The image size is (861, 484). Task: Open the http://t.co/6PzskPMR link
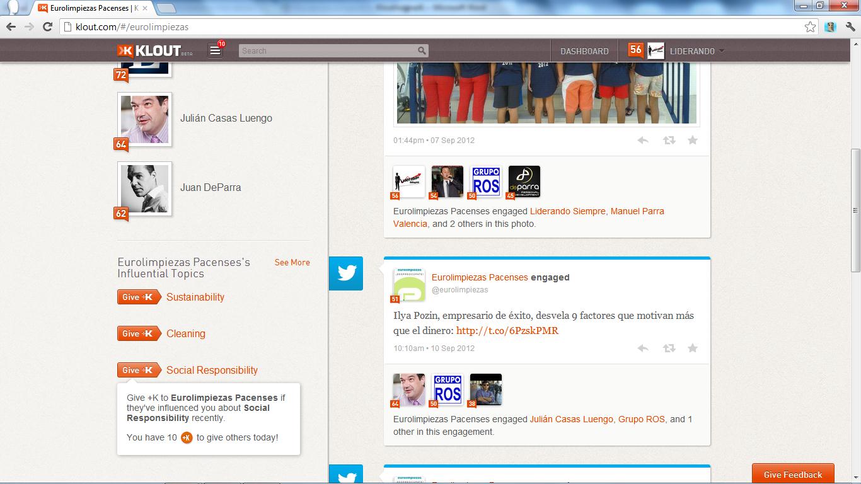coord(507,331)
